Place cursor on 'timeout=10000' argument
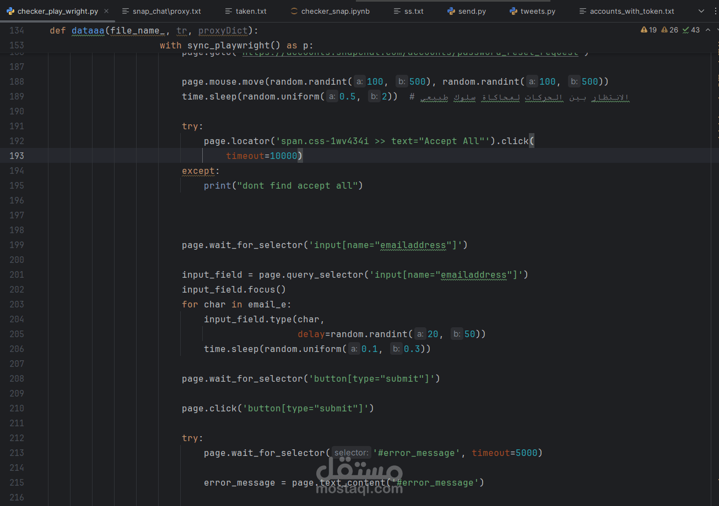 (262, 156)
